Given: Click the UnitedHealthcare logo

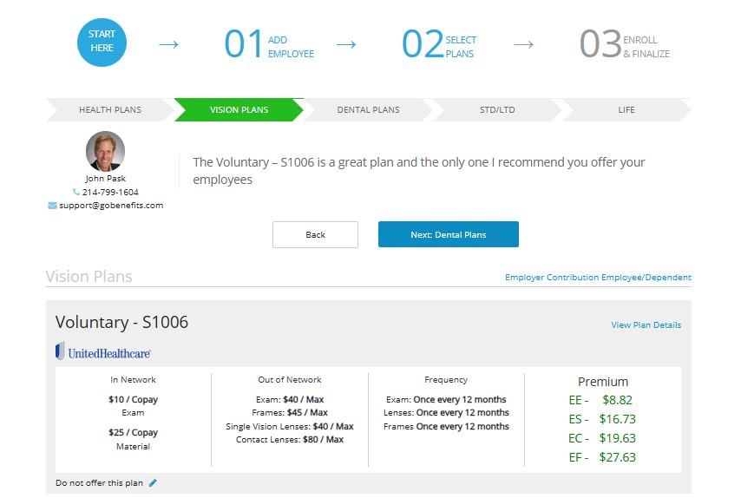Looking at the screenshot, I should (x=103, y=351).
